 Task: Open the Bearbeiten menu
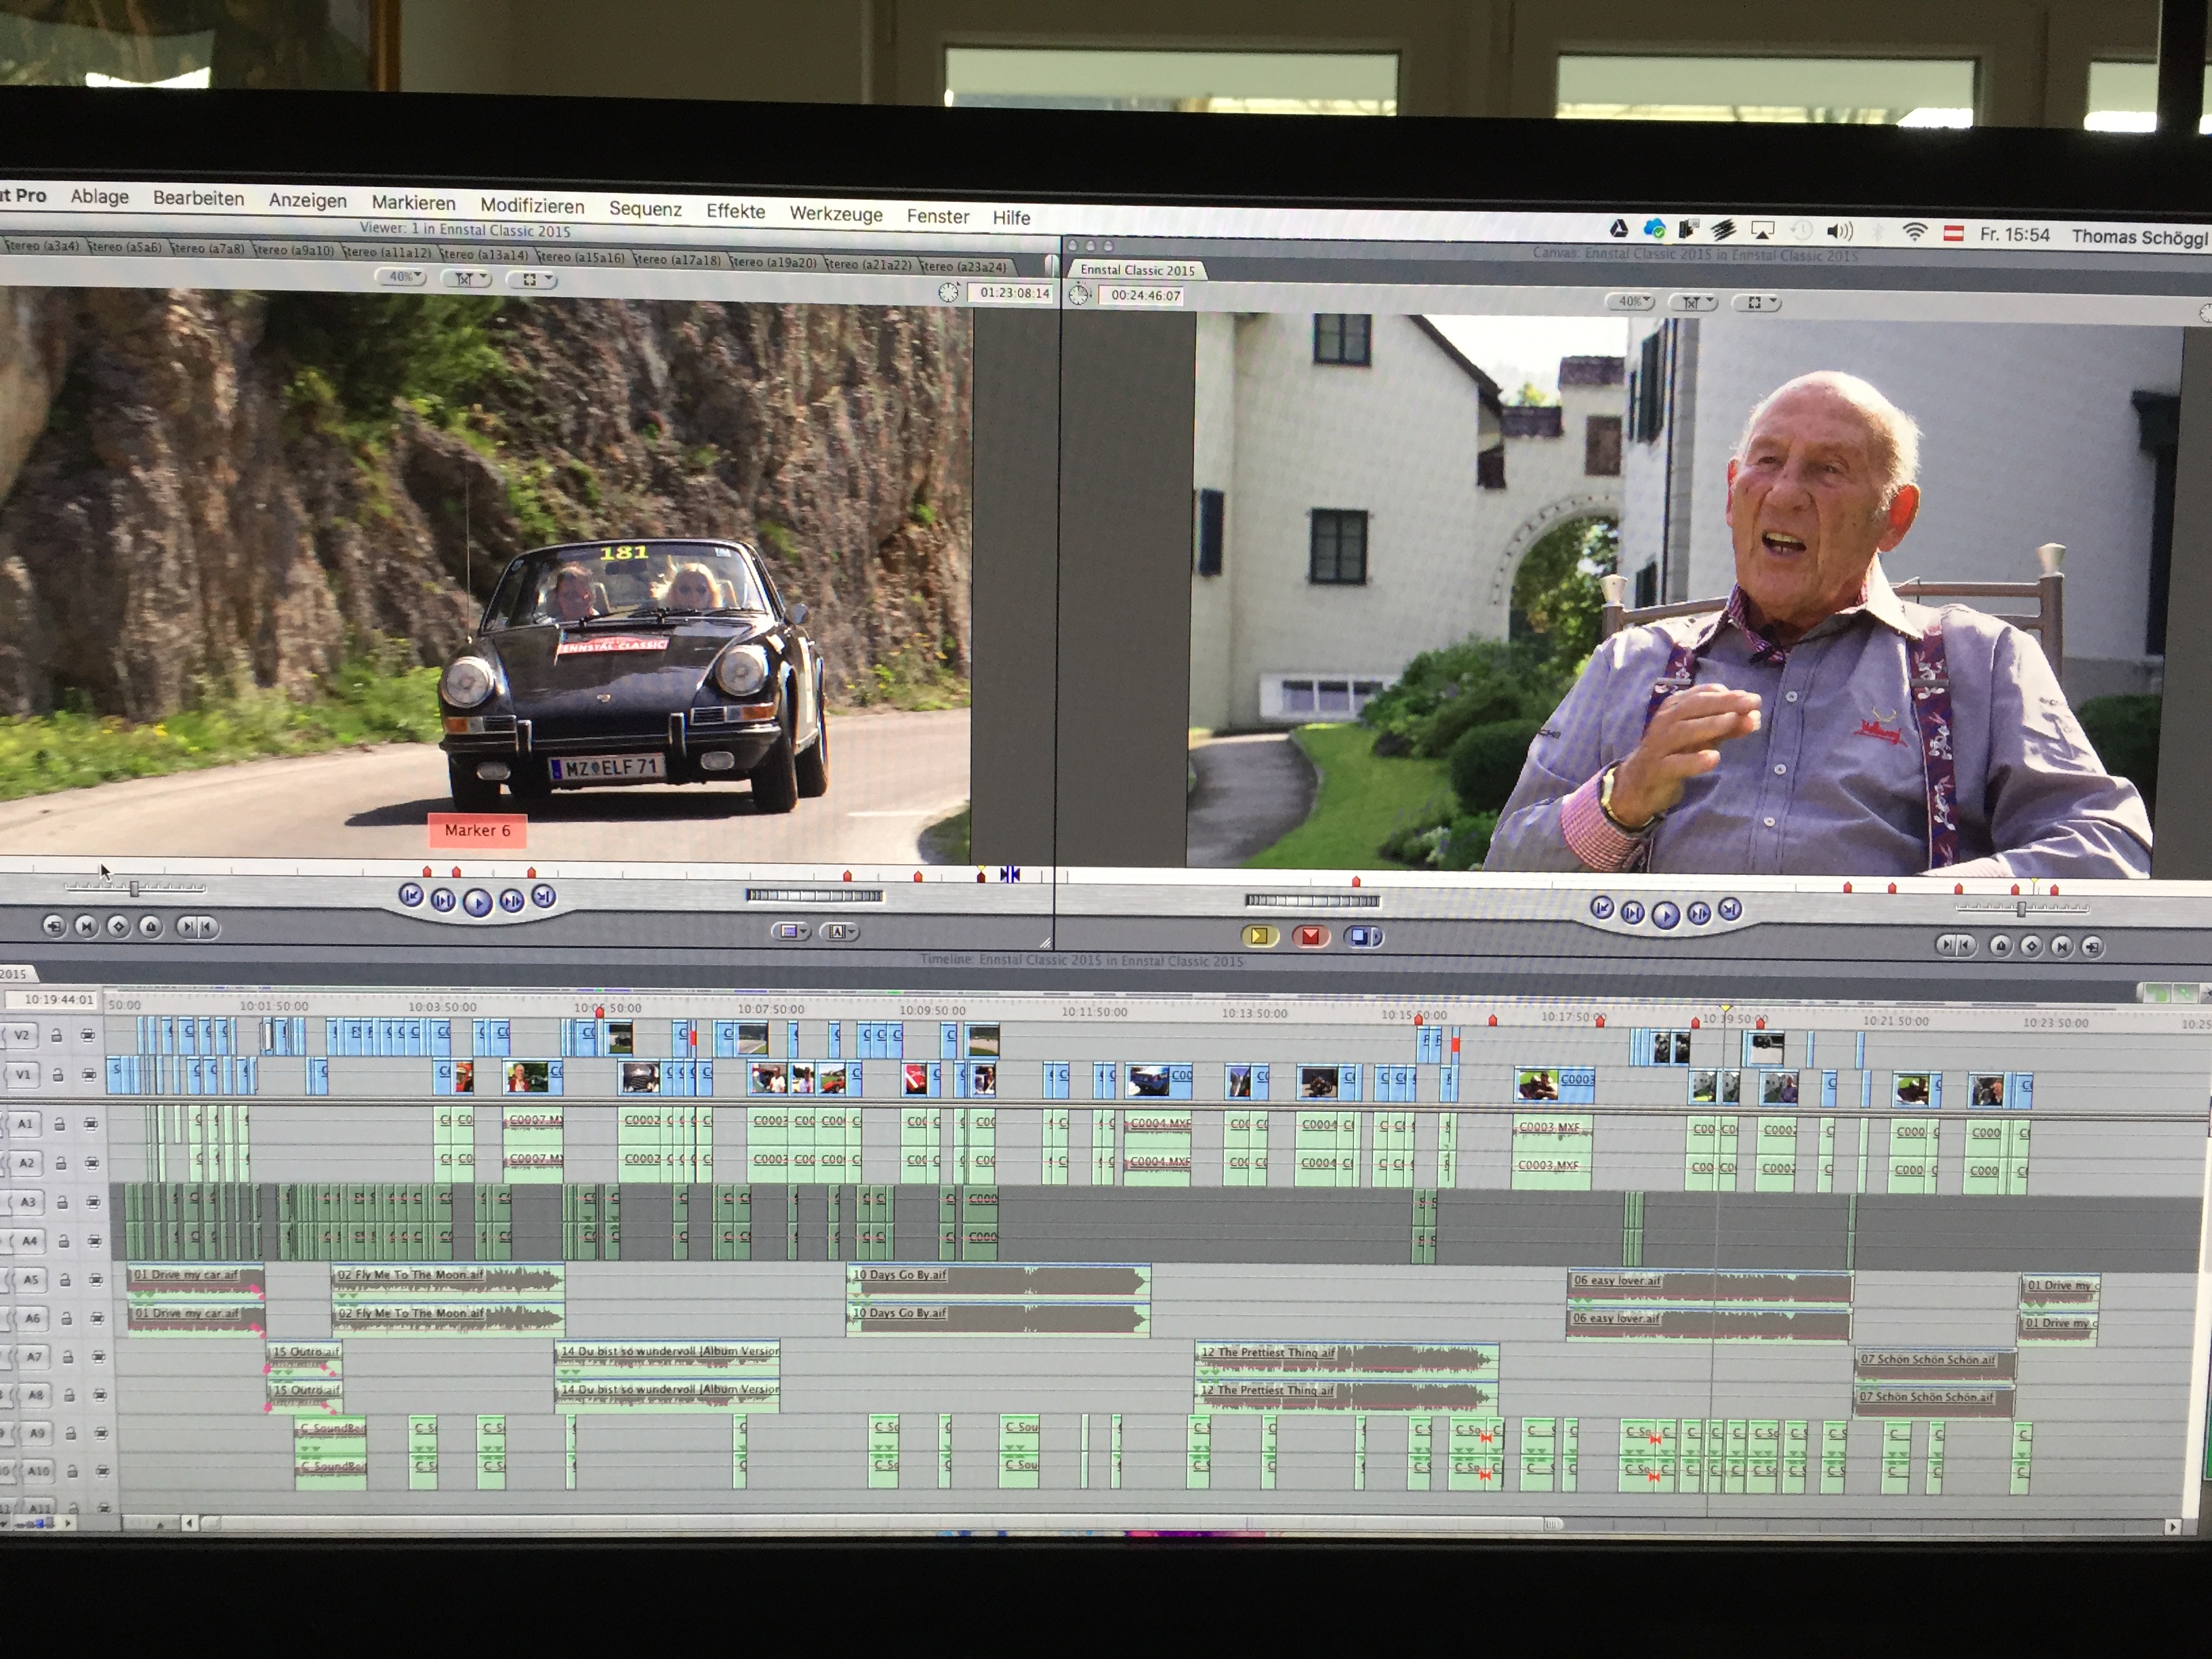[x=198, y=198]
